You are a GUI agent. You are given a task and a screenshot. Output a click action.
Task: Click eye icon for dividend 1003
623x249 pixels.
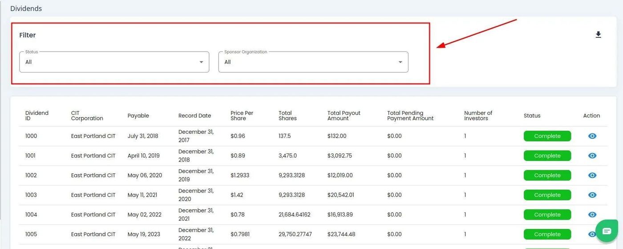[x=592, y=195]
